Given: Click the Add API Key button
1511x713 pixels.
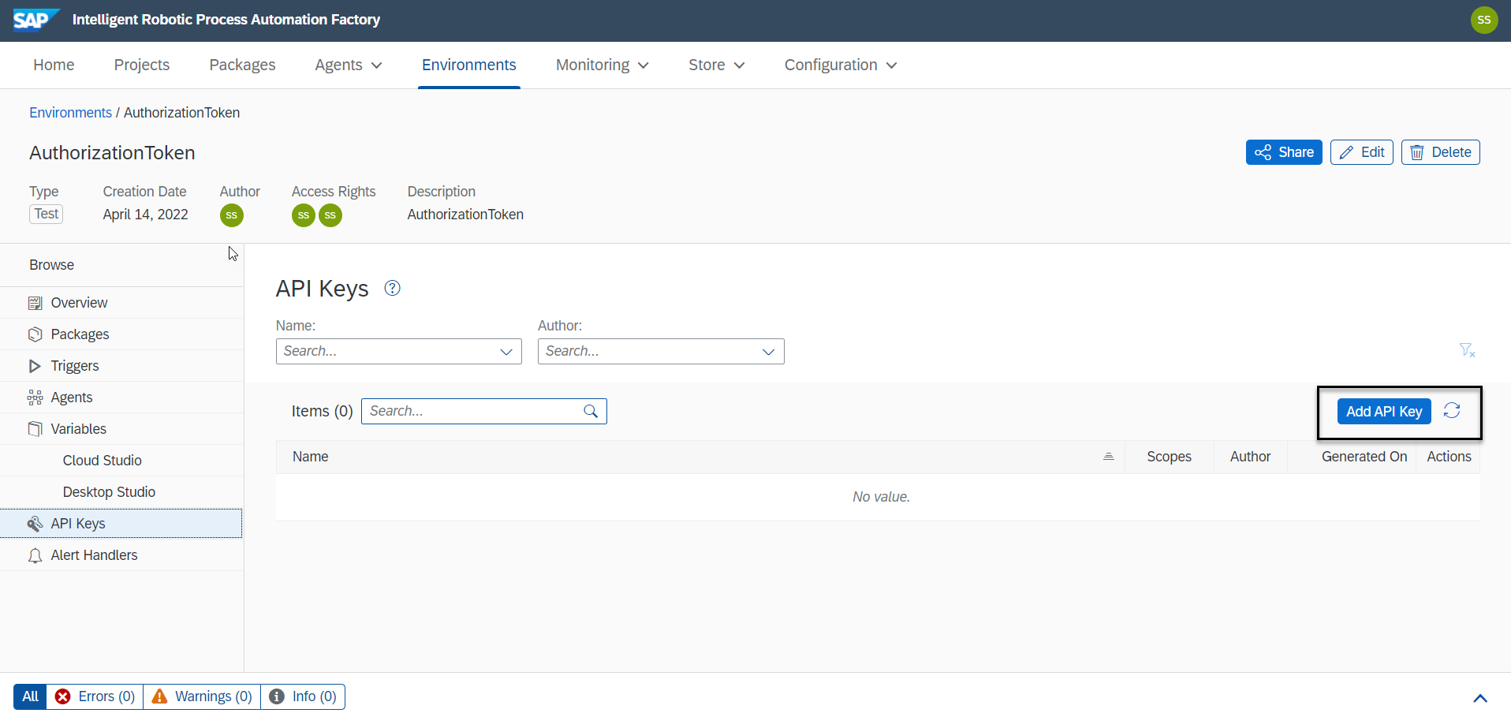Looking at the screenshot, I should click(x=1384, y=411).
